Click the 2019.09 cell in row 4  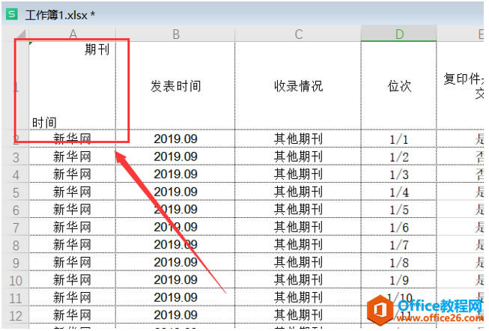(175, 174)
